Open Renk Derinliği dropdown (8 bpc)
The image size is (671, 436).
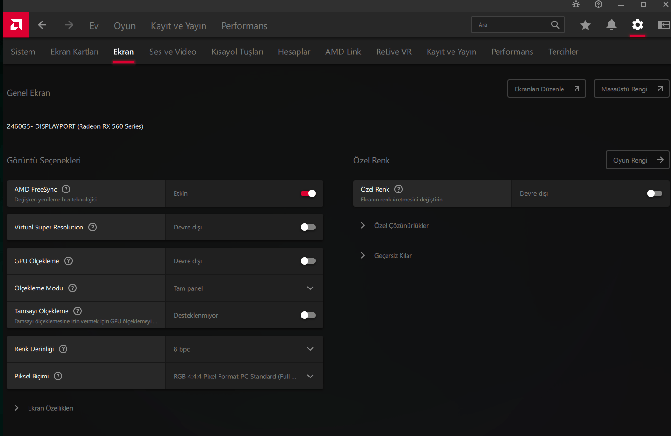click(244, 349)
